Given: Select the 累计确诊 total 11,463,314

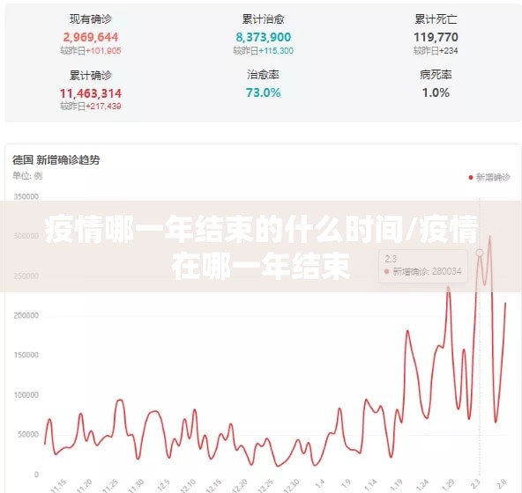Looking at the screenshot, I should [x=91, y=93].
